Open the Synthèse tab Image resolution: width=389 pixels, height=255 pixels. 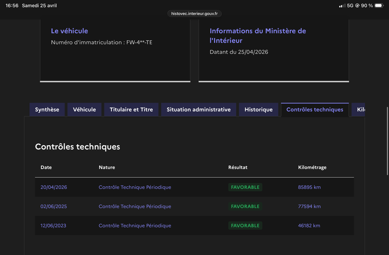[47, 110]
